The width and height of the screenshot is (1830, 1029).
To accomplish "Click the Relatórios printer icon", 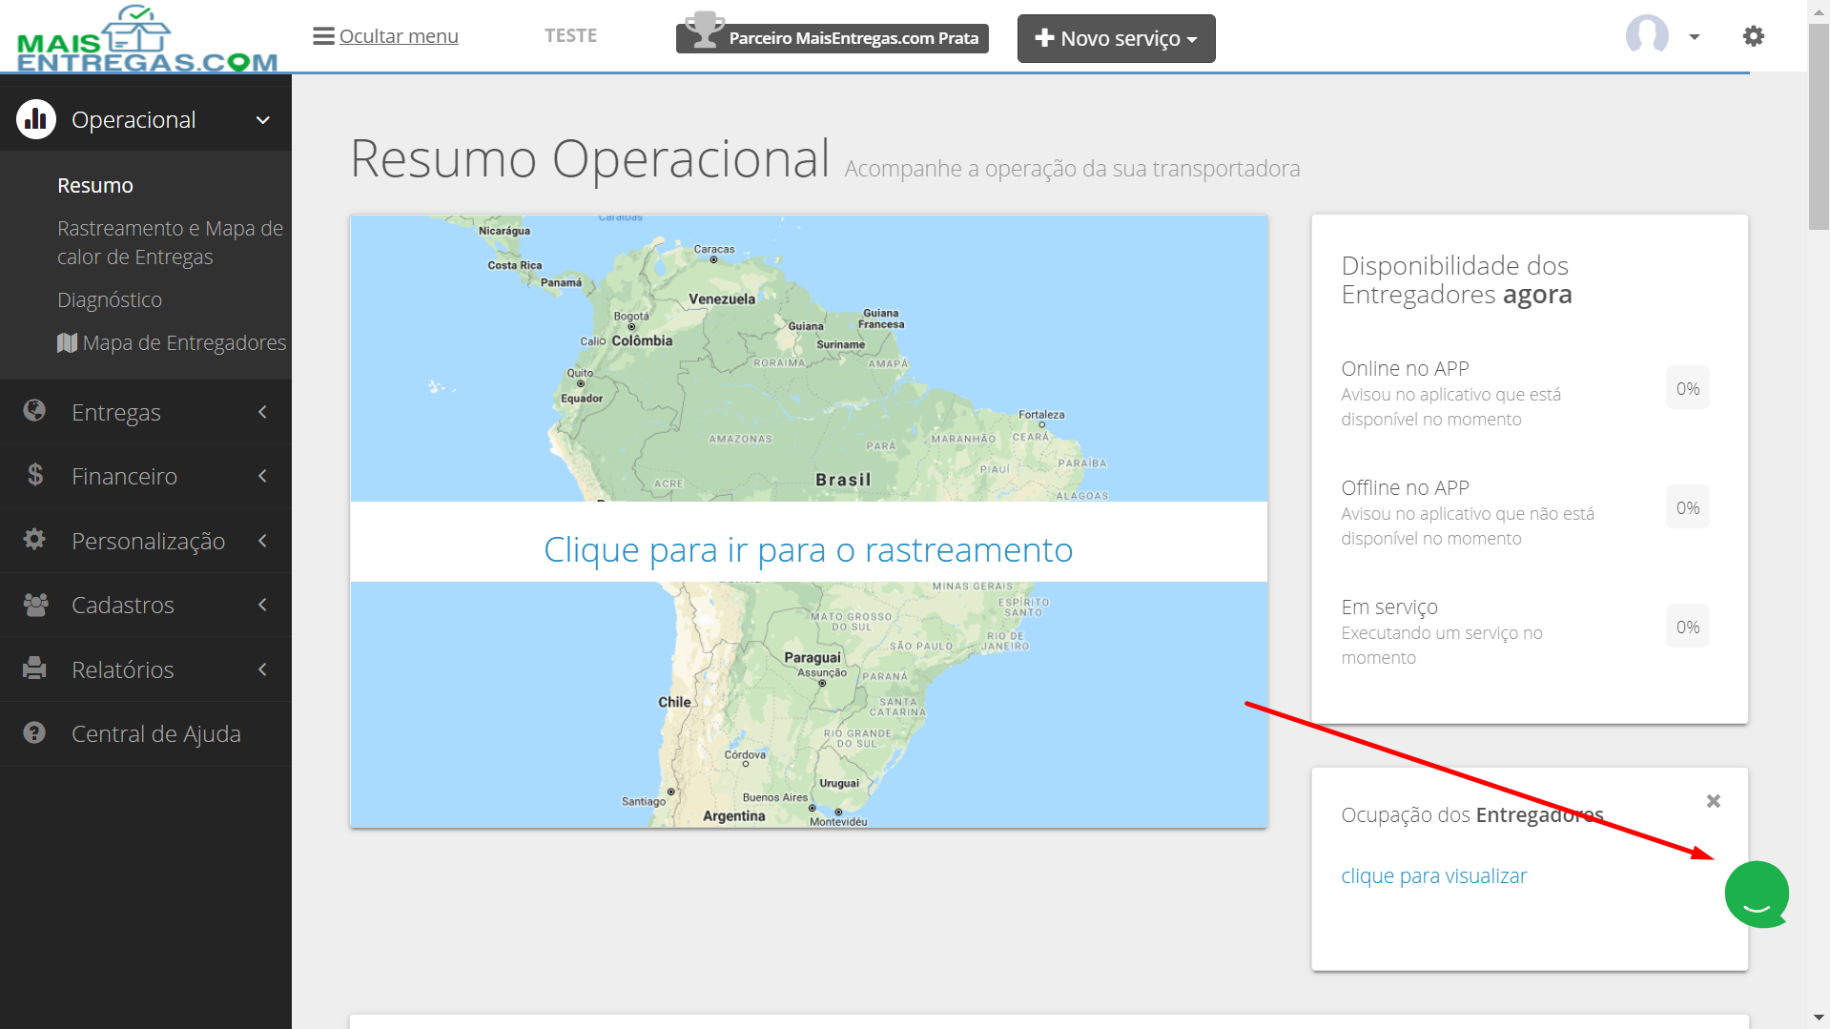I will (34, 669).
